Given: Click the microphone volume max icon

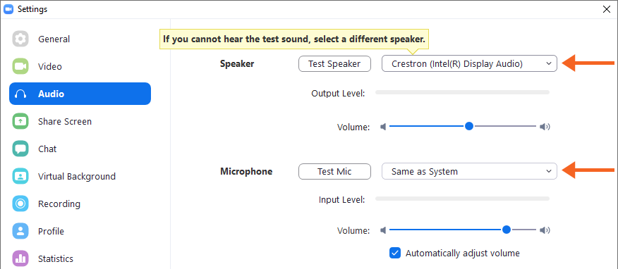Looking at the screenshot, I should click(545, 230).
